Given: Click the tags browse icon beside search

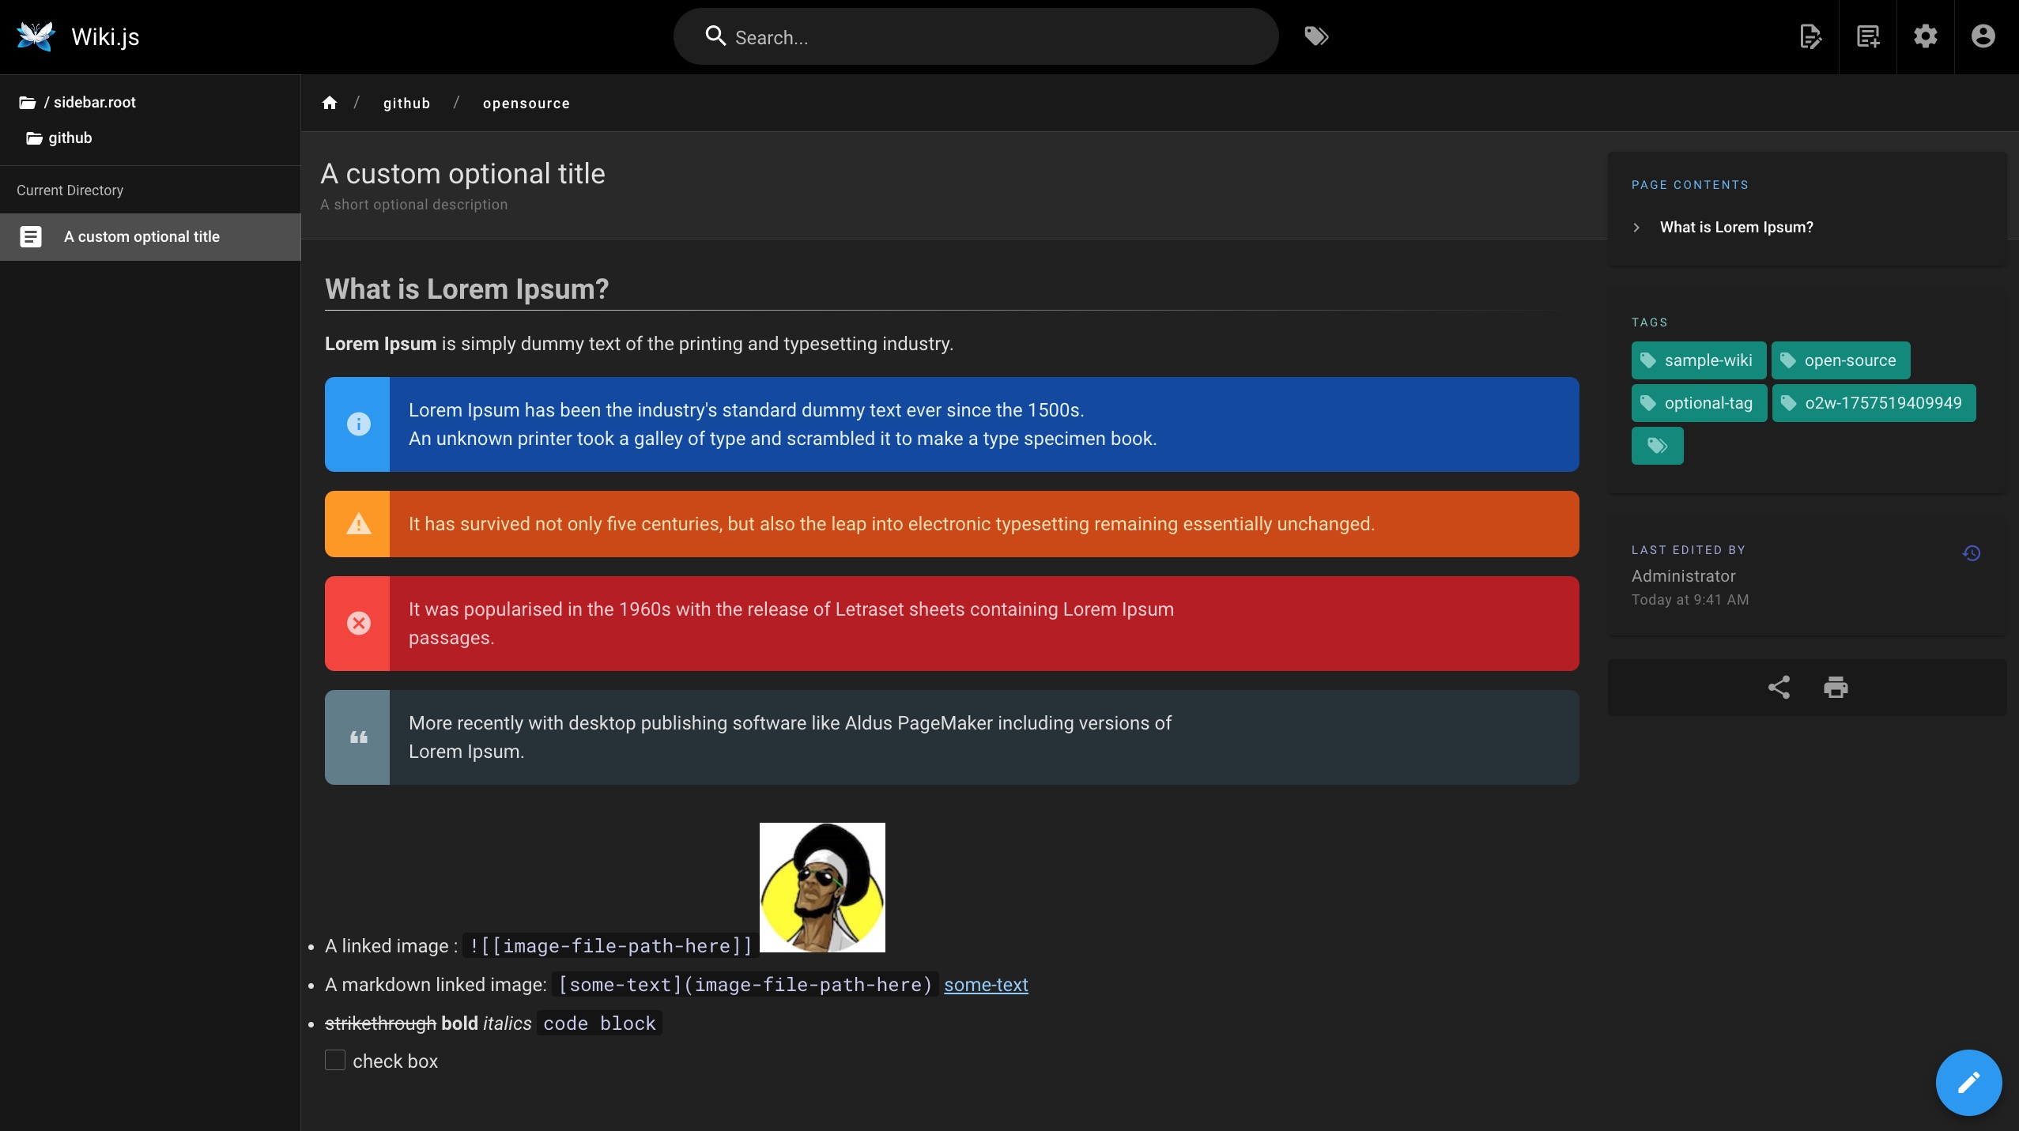Looking at the screenshot, I should (x=1316, y=36).
